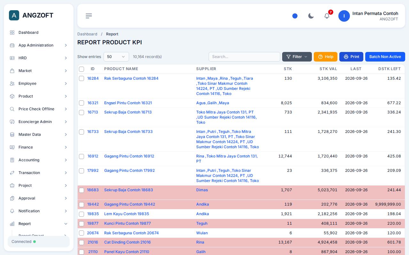Collapse the Report menu chevron
The height and width of the screenshot is (255, 409).
(66, 224)
